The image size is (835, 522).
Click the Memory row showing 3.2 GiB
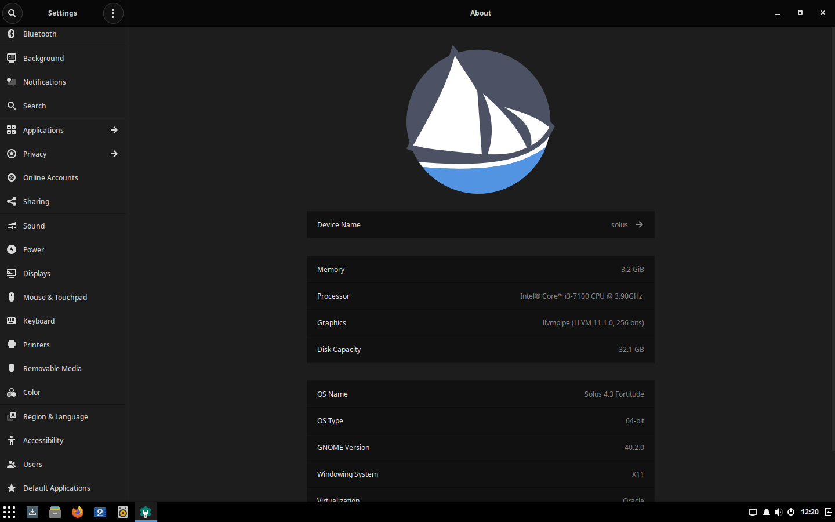[x=480, y=269]
